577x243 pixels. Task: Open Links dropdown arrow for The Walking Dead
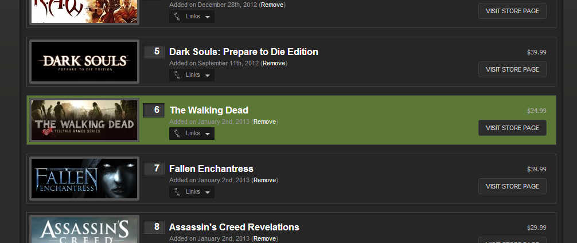208,134
